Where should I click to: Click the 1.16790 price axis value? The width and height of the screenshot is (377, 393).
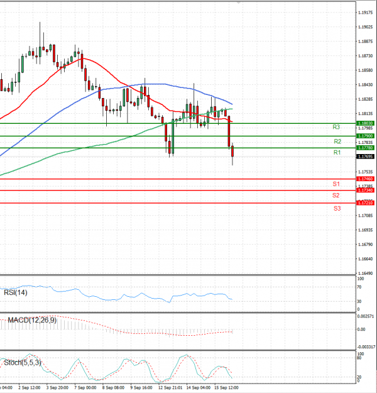[365, 245]
